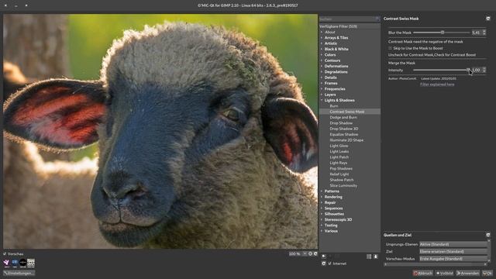
Task: Click the Blur the Mask slider handle
Action: click(443, 33)
